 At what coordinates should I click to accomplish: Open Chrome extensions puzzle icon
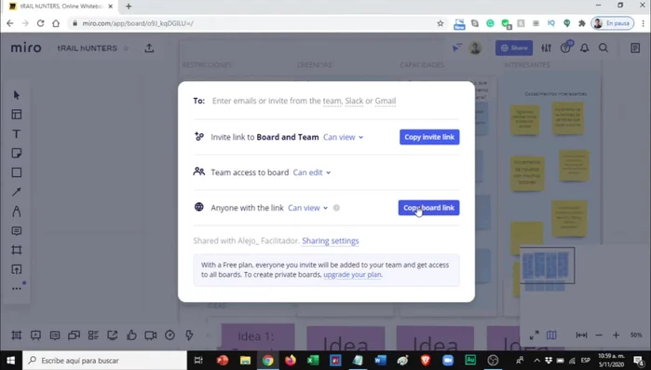click(x=582, y=23)
